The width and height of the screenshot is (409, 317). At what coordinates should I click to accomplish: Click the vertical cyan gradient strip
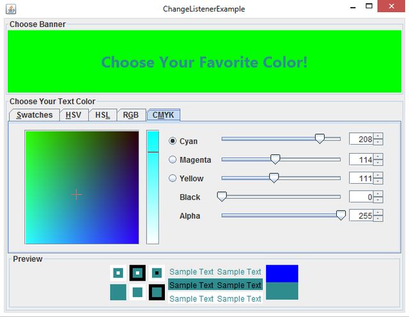(x=153, y=187)
